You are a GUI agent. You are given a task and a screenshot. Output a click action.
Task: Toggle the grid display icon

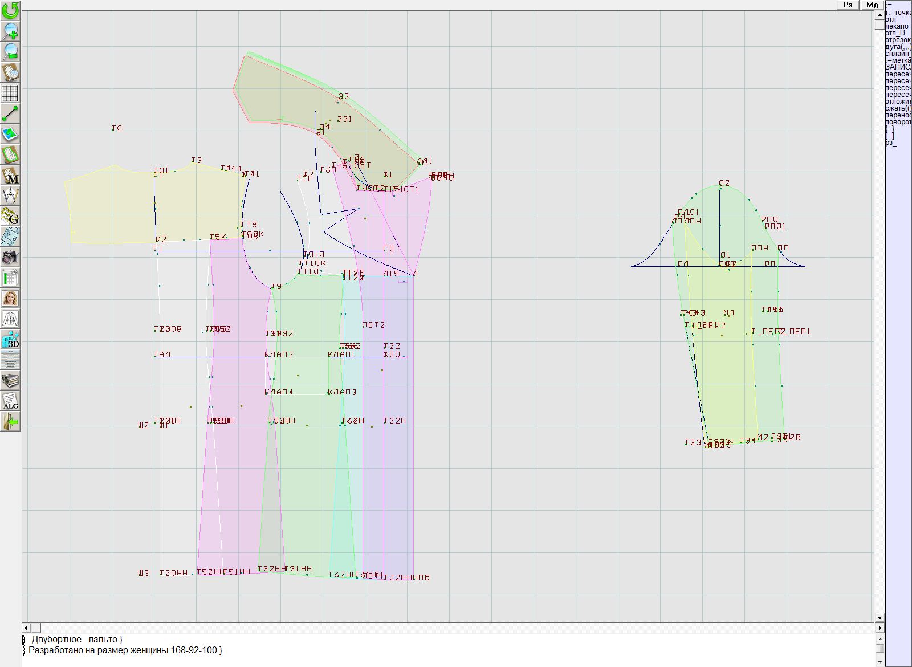click(x=10, y=93)
